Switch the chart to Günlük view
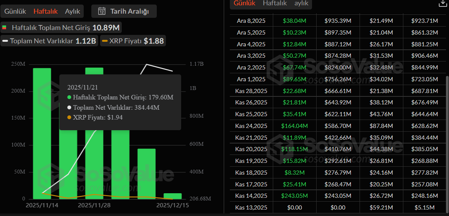 [x=15, y=11]
